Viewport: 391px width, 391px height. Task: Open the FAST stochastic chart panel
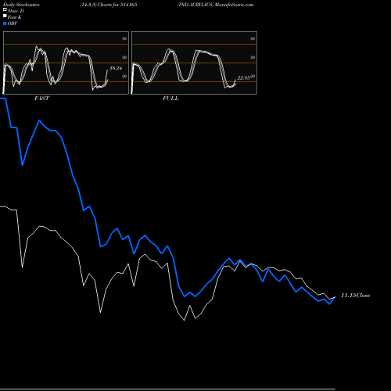point(66,63)
